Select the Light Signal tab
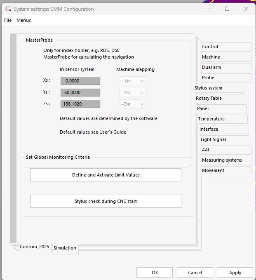The width and height of the screenshot is (256, 280). (225, 140)
